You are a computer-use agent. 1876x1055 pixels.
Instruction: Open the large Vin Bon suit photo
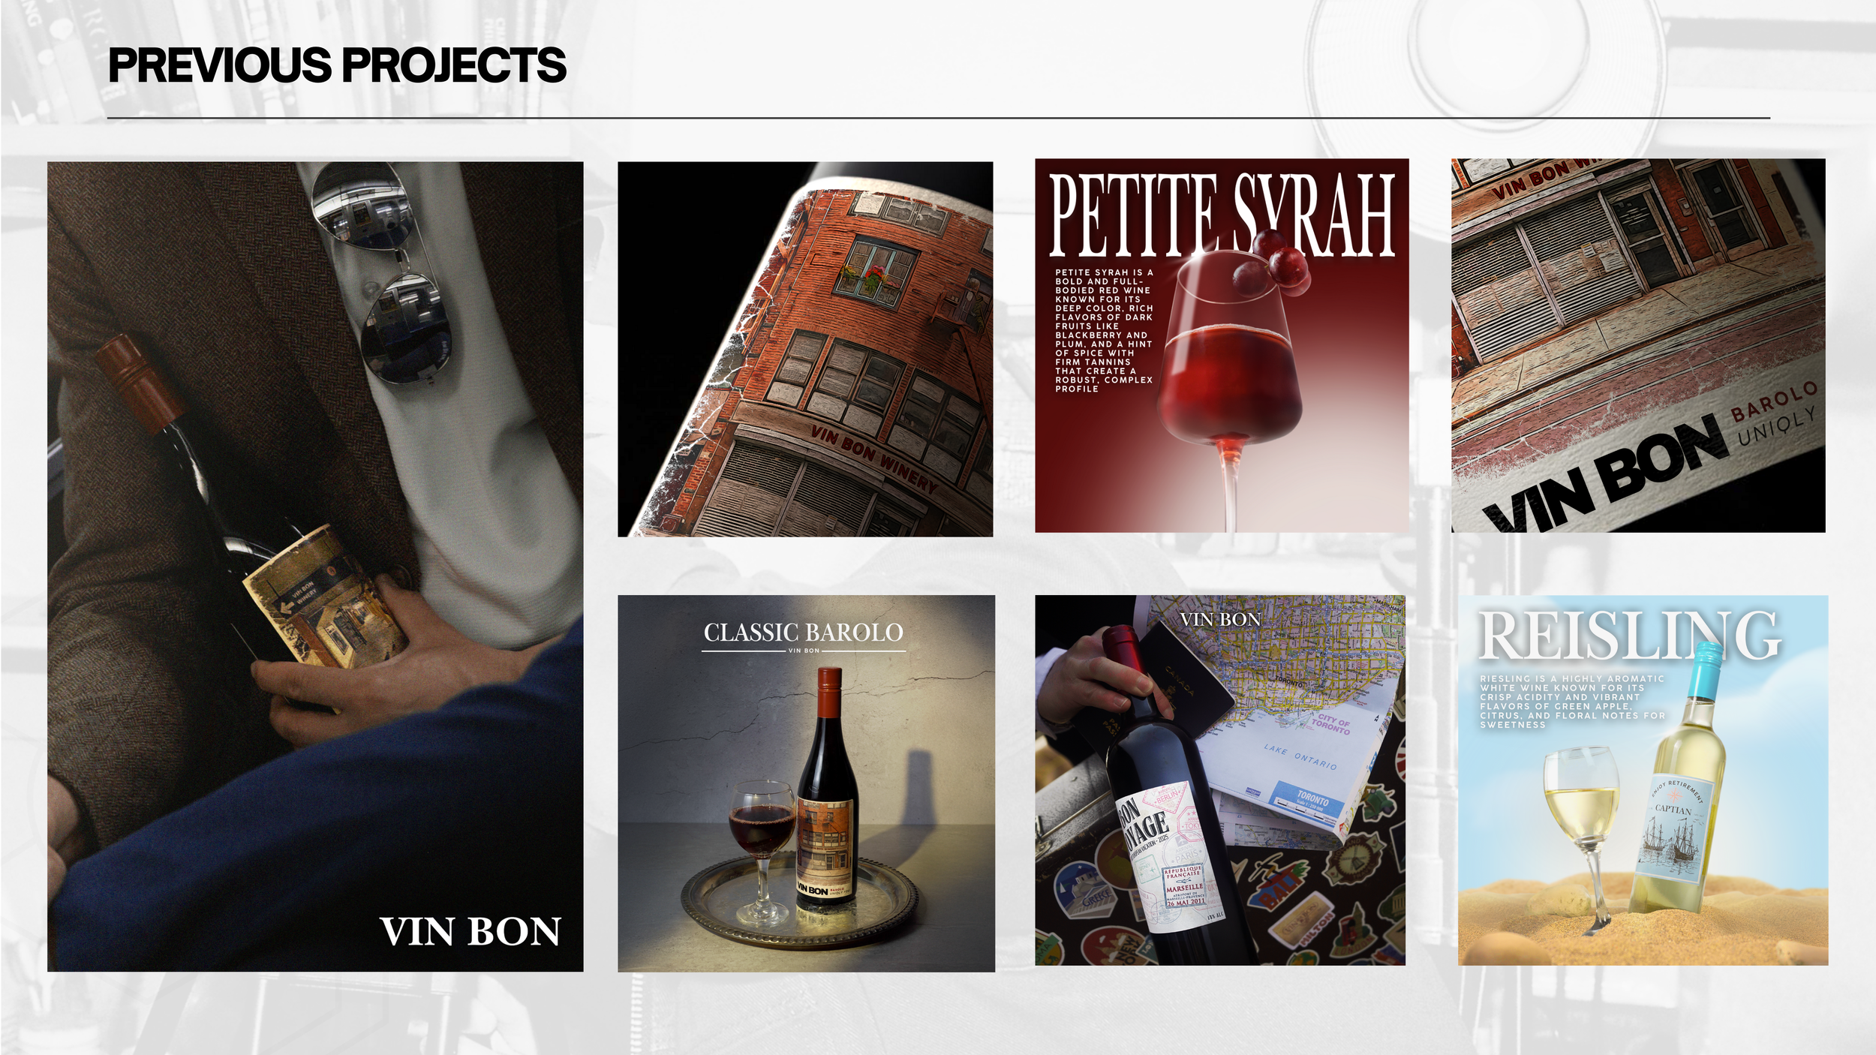point(315,567)
